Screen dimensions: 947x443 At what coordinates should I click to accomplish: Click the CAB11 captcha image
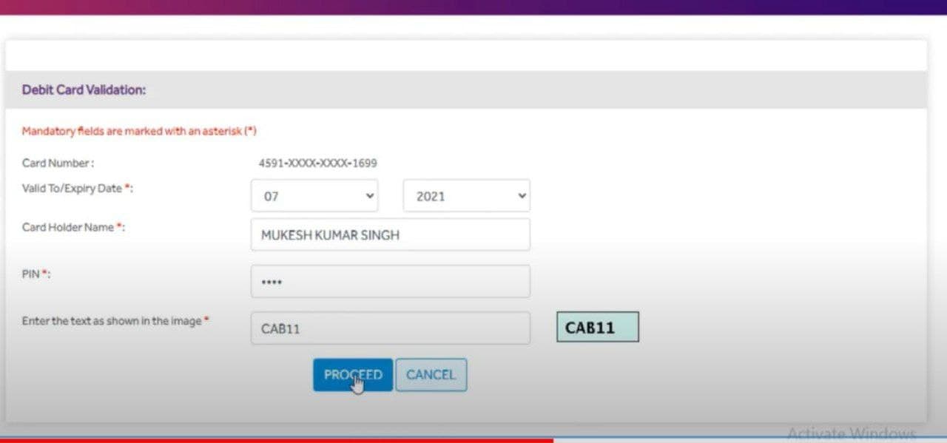[597, 327]
